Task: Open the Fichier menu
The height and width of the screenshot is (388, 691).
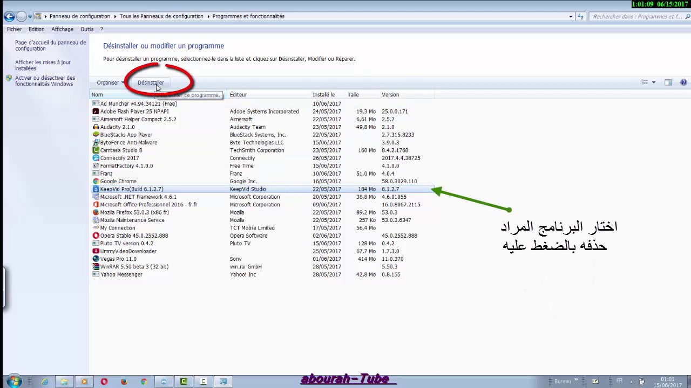Action: tap(15, 29)
